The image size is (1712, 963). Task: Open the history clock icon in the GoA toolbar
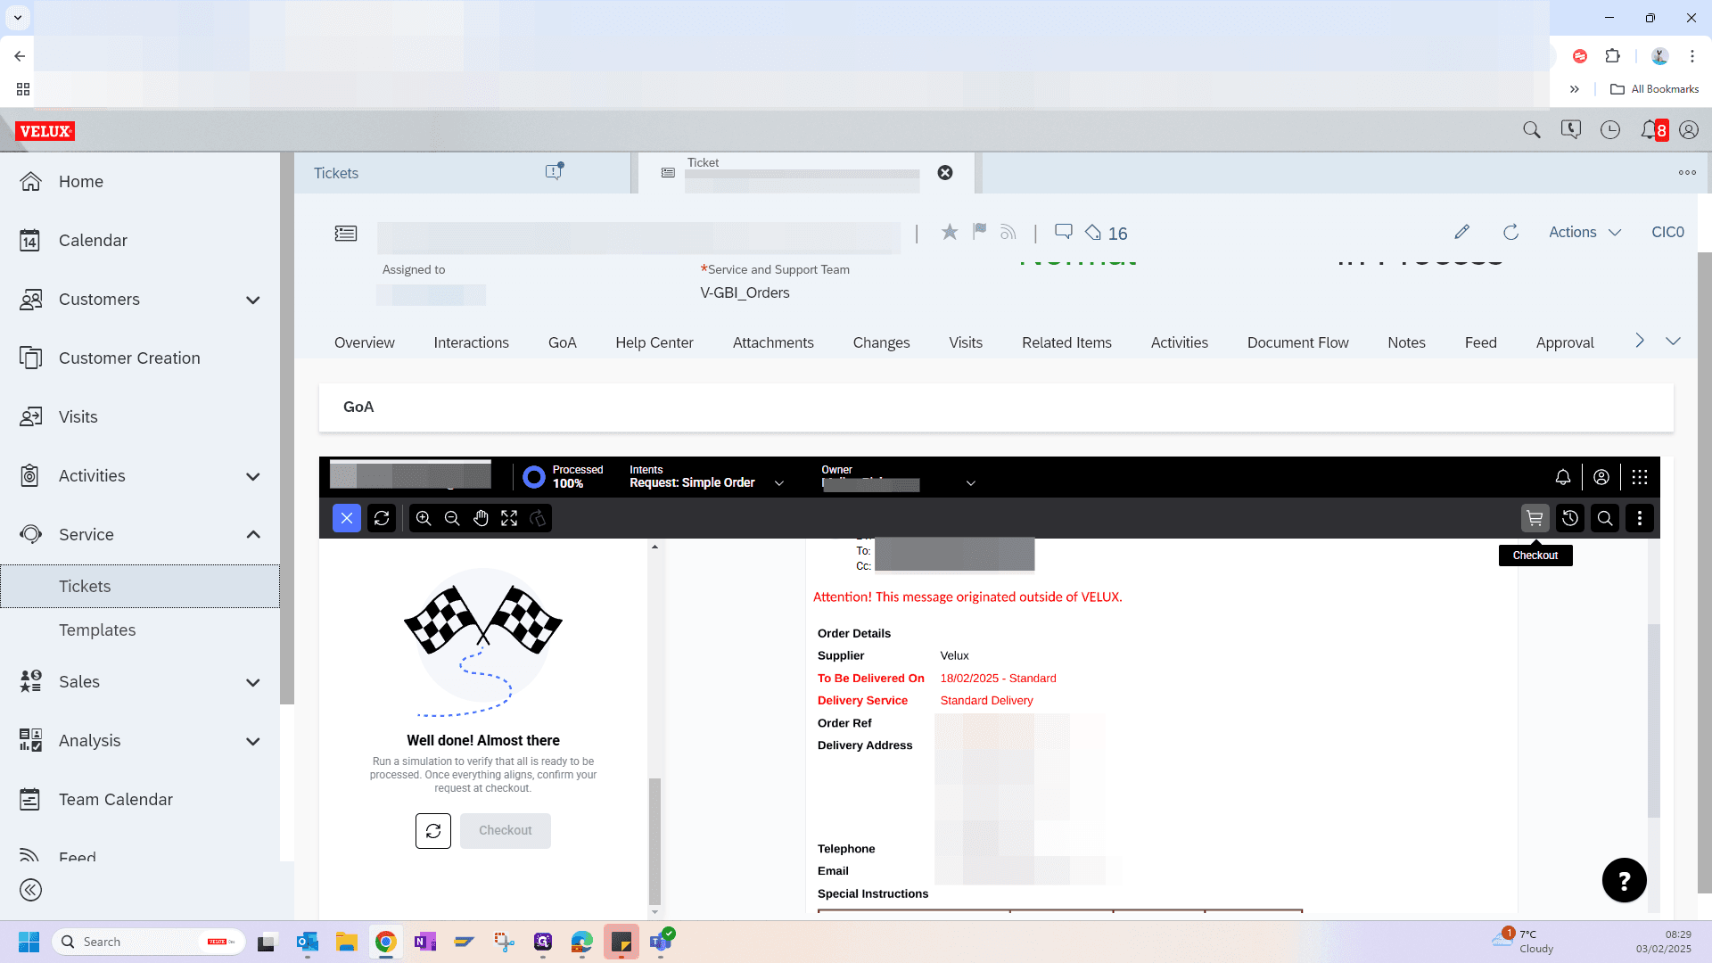click(x=1570, y=518)
